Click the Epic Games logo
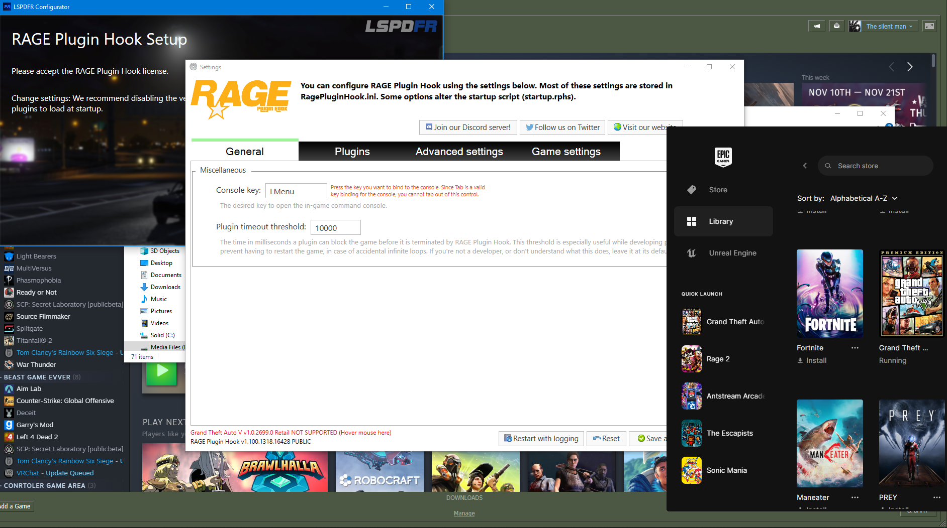The image size is (947, 528). (723, 157)
